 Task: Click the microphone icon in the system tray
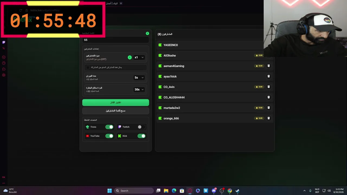pos(310,191)
